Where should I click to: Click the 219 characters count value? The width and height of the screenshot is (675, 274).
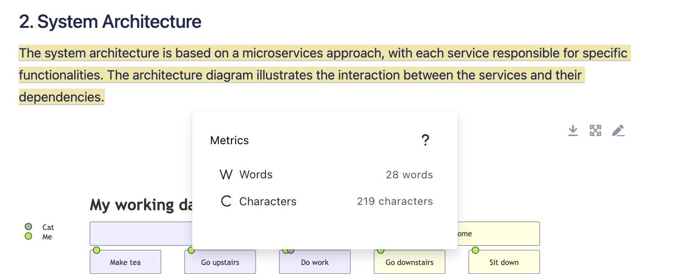click(x=395, y=202)
